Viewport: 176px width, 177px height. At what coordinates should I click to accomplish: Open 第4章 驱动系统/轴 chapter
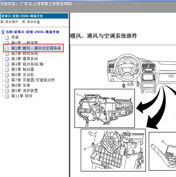[x=27, y=64]
